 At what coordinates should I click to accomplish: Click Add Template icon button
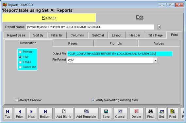point(87,113)
